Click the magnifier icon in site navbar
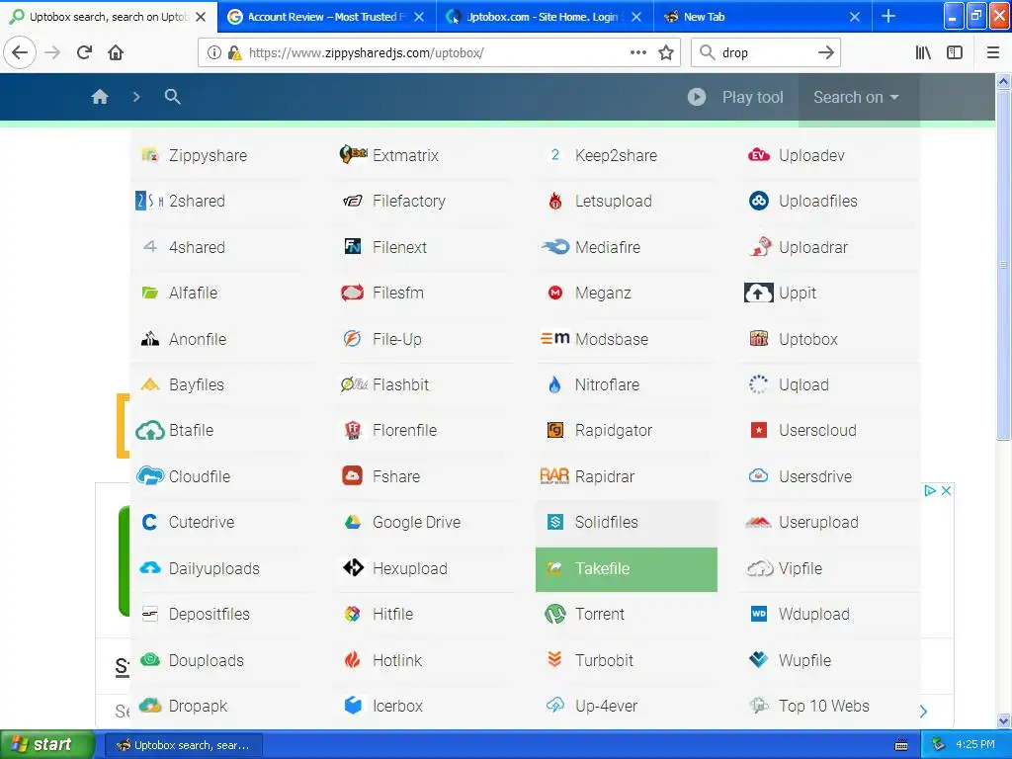The image size is (1012, 759). click(x=172, y=97)
